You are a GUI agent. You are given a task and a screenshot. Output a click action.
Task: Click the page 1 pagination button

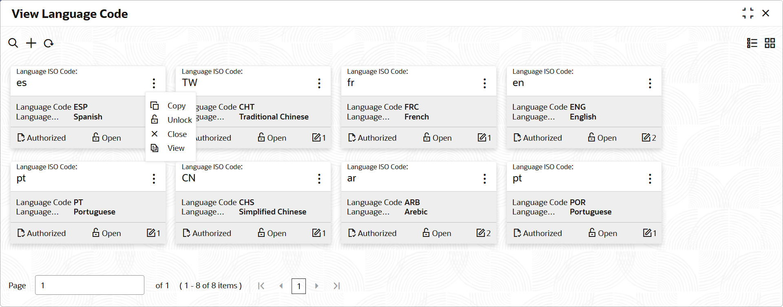click(299, 286)
